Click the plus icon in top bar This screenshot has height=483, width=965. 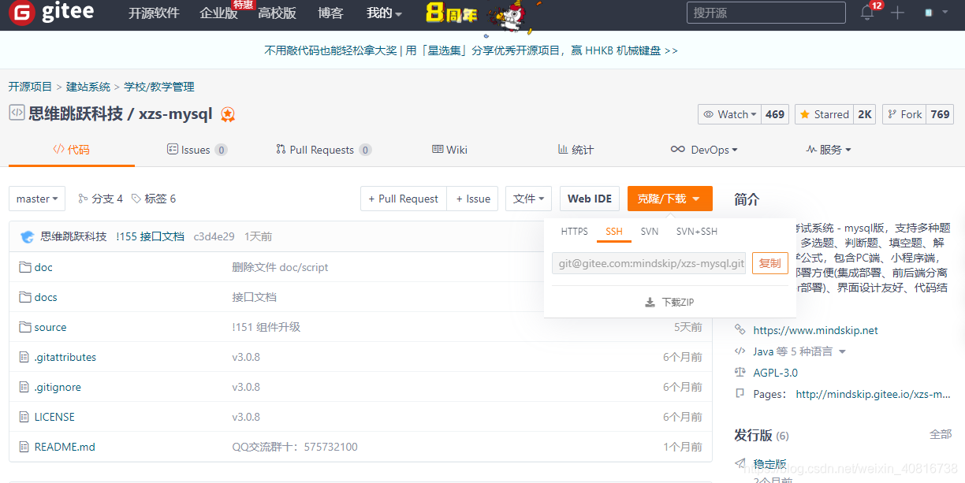tap(897, 13)
